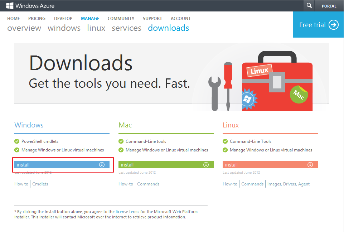Click the 'PowerShell cmdlets' text
The height and width of the screenshot is (232, 344).
coord(40,141)
